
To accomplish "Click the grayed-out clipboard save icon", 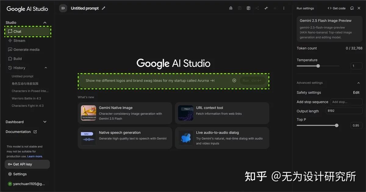I will click(x=240, y=8).
